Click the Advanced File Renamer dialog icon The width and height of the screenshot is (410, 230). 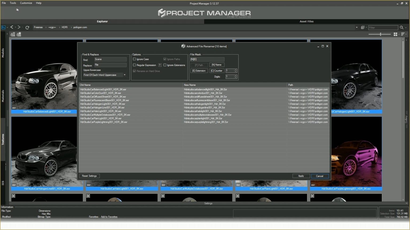click(183, 46)
